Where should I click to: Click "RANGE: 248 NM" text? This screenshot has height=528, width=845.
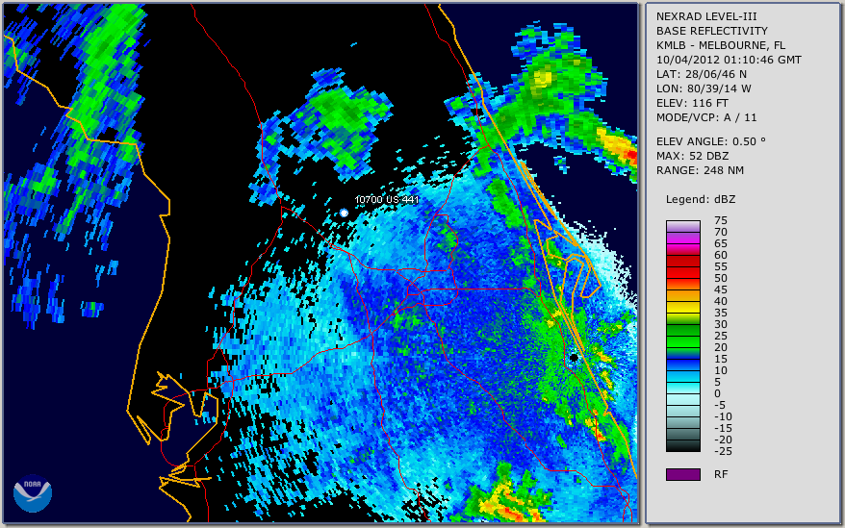[x=700, y=171]
